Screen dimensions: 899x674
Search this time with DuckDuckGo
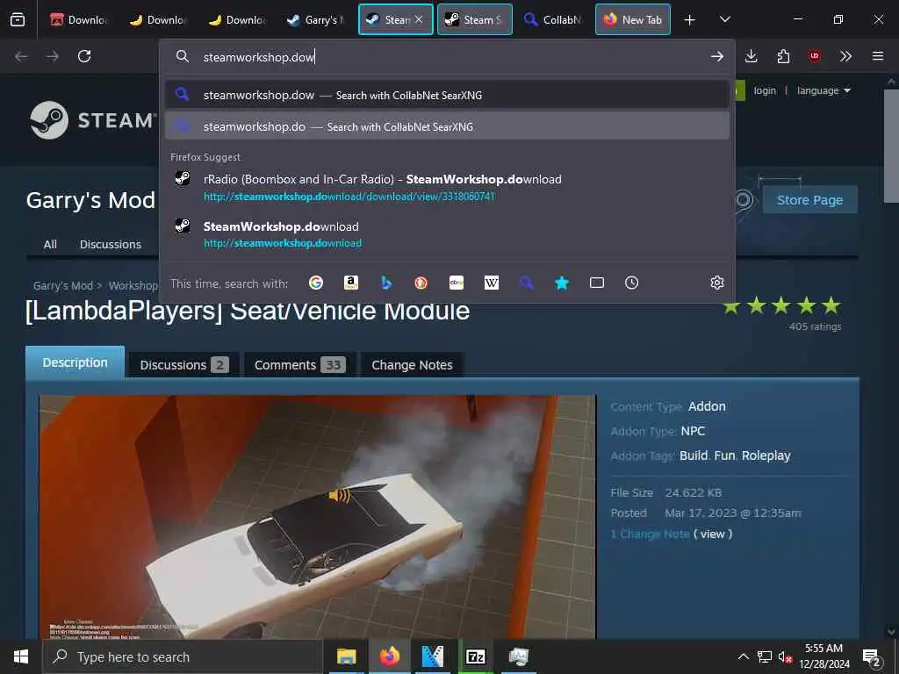[x=421, y=283]
